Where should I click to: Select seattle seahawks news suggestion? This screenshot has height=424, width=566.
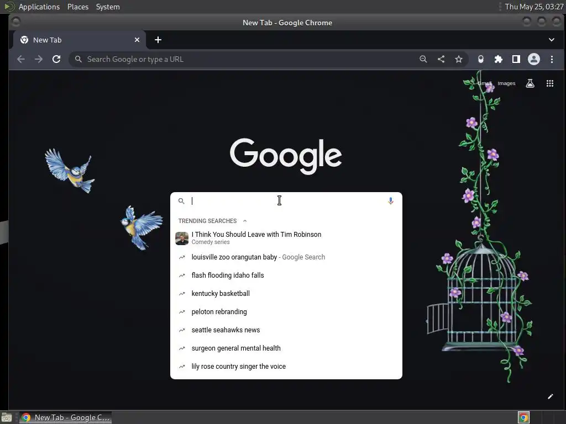pos(286,330)
